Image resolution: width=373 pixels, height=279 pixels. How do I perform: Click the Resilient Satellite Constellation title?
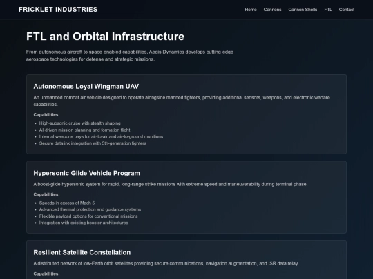pyautogui.click(x=82, y=252)
